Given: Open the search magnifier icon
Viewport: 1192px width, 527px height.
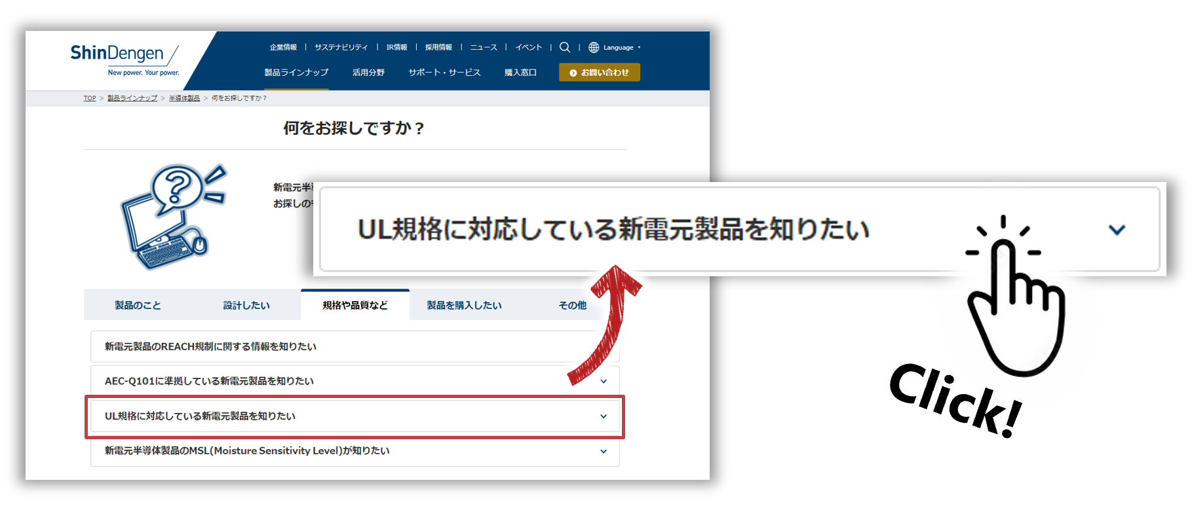Looking at the screenshot, I should [x=565, y=47].
